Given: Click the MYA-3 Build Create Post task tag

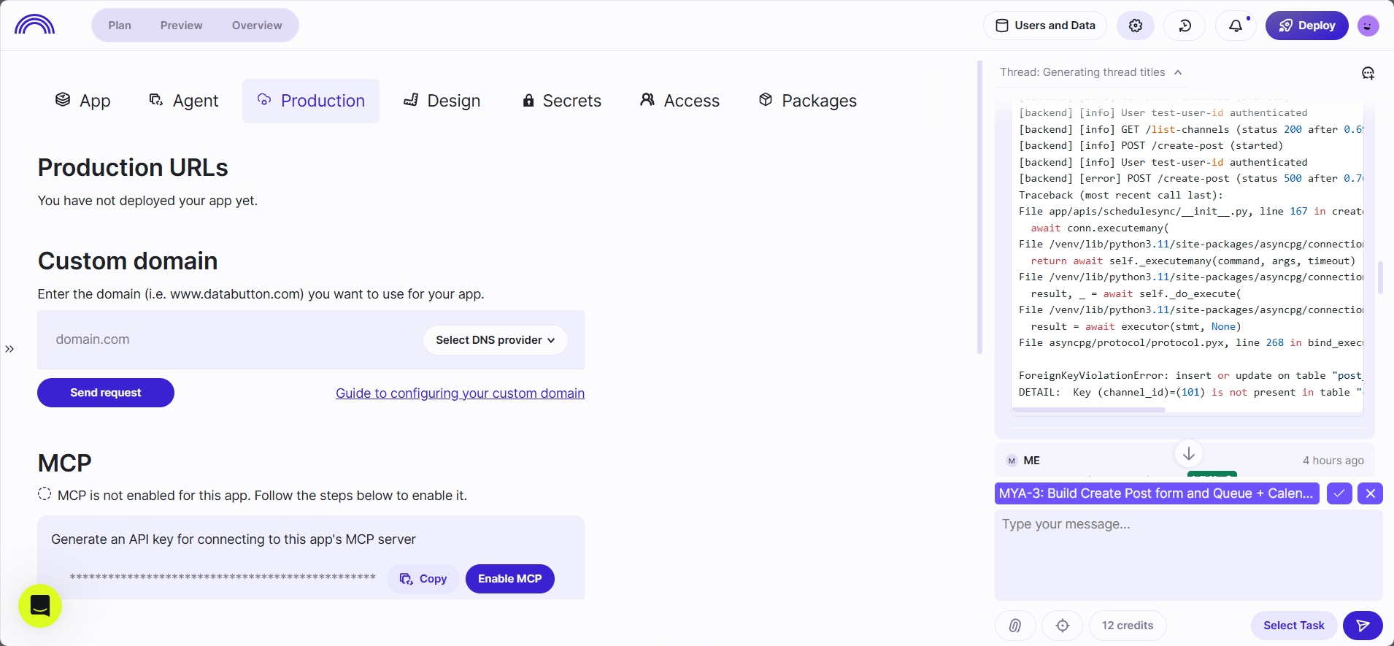Looking at the screenshot, I should tap(1157, 493).
